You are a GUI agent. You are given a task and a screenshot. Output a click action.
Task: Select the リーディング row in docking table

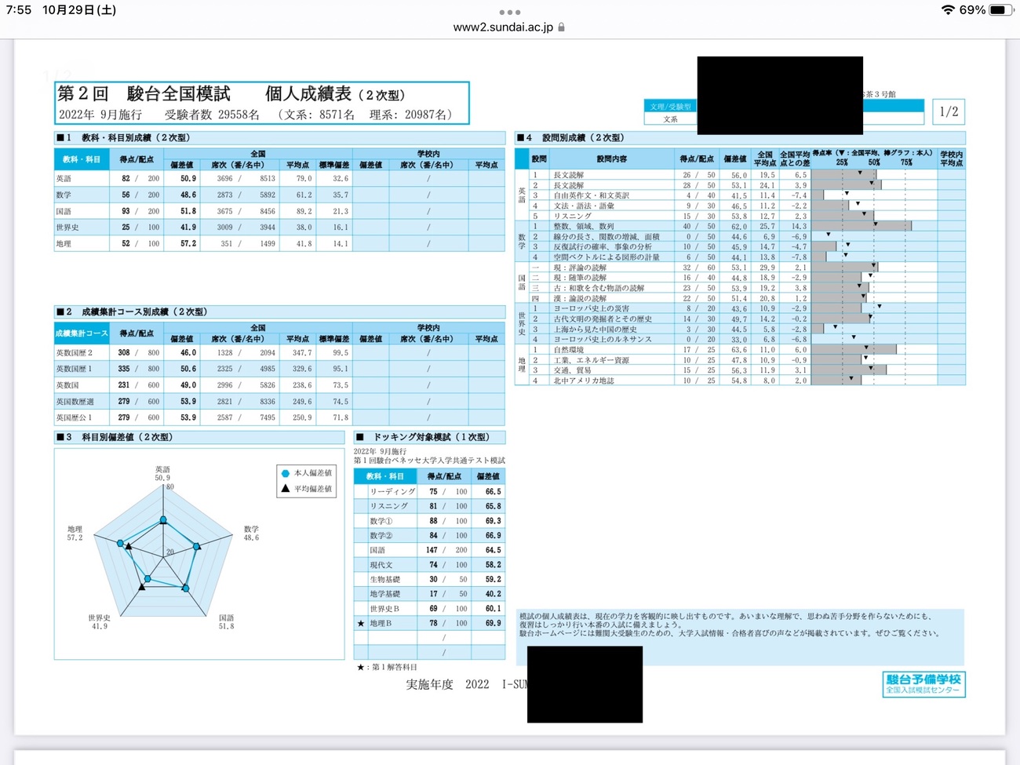pyautogui.click(x=429, y=492)
